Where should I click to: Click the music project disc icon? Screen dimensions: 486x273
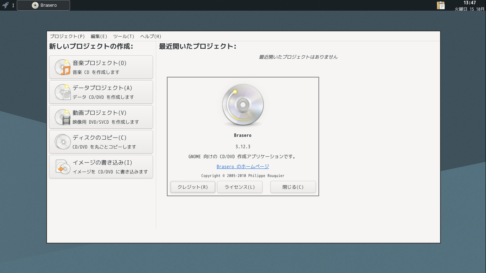(x=63, y=67)
